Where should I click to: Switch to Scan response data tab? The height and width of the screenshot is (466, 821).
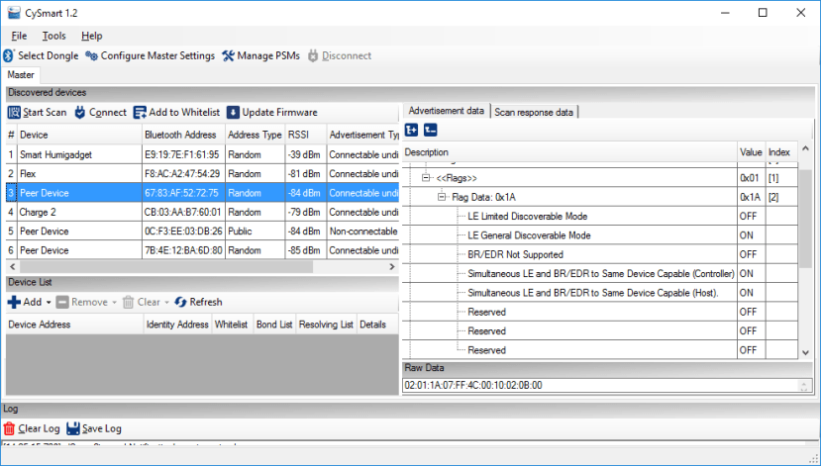coord(534,112)
